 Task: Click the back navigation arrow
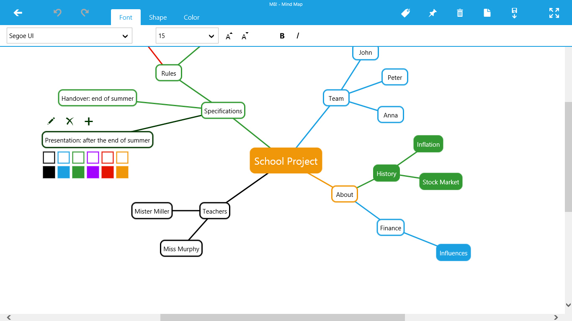click(18, 13)
